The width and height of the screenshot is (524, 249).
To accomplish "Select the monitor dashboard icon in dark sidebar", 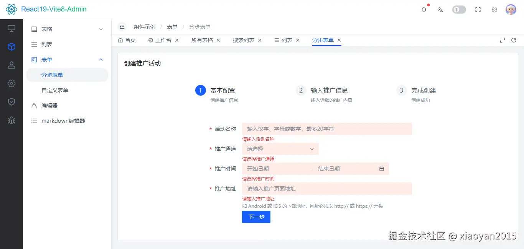I will [12, 28].
